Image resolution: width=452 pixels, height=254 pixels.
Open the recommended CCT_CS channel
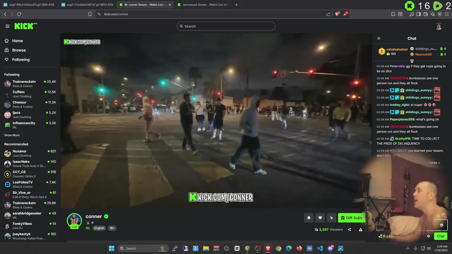coord(30,174)
